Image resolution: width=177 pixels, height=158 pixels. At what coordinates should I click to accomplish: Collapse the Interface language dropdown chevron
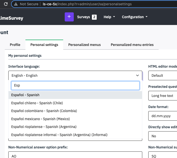point(137,75)
